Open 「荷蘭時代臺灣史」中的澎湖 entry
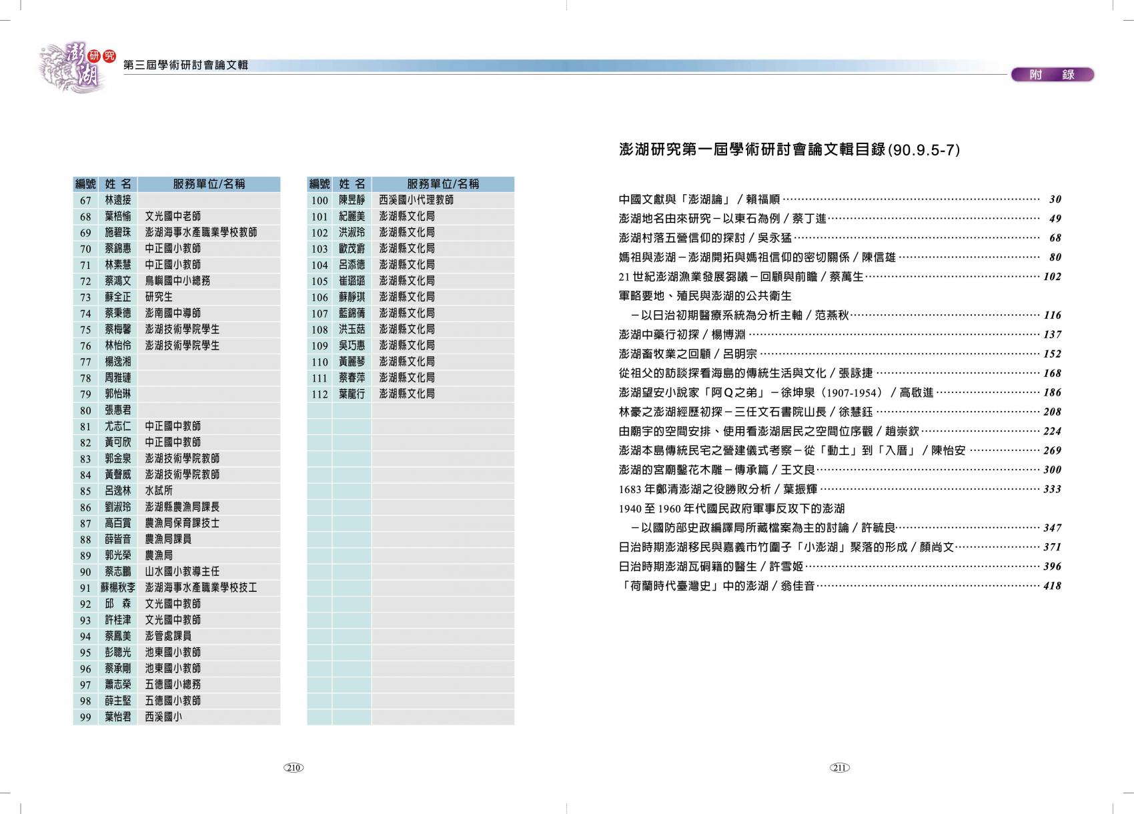1134x814 pixels. (717, 586)
